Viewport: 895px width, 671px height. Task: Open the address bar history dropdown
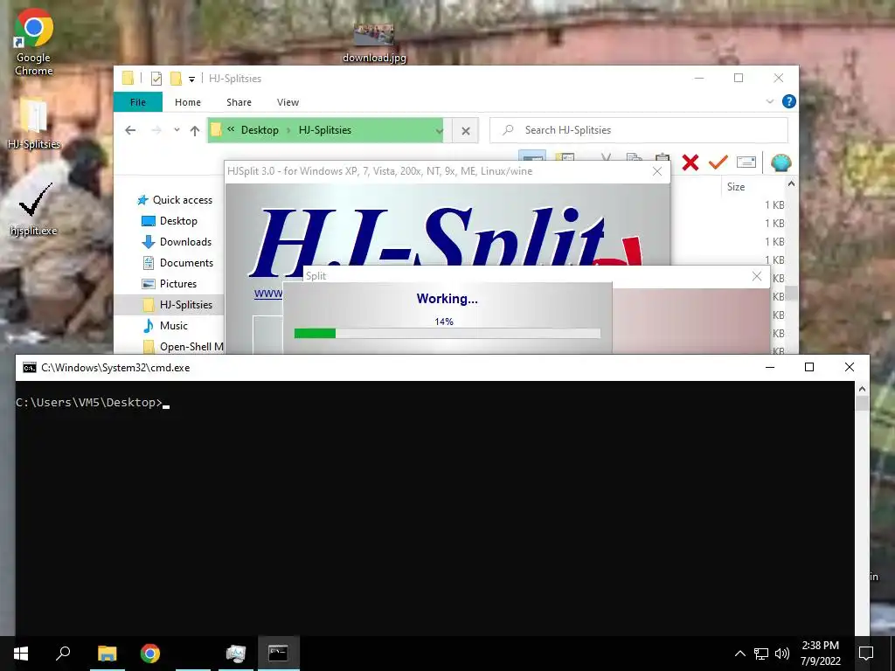click(x=439, y=131)
